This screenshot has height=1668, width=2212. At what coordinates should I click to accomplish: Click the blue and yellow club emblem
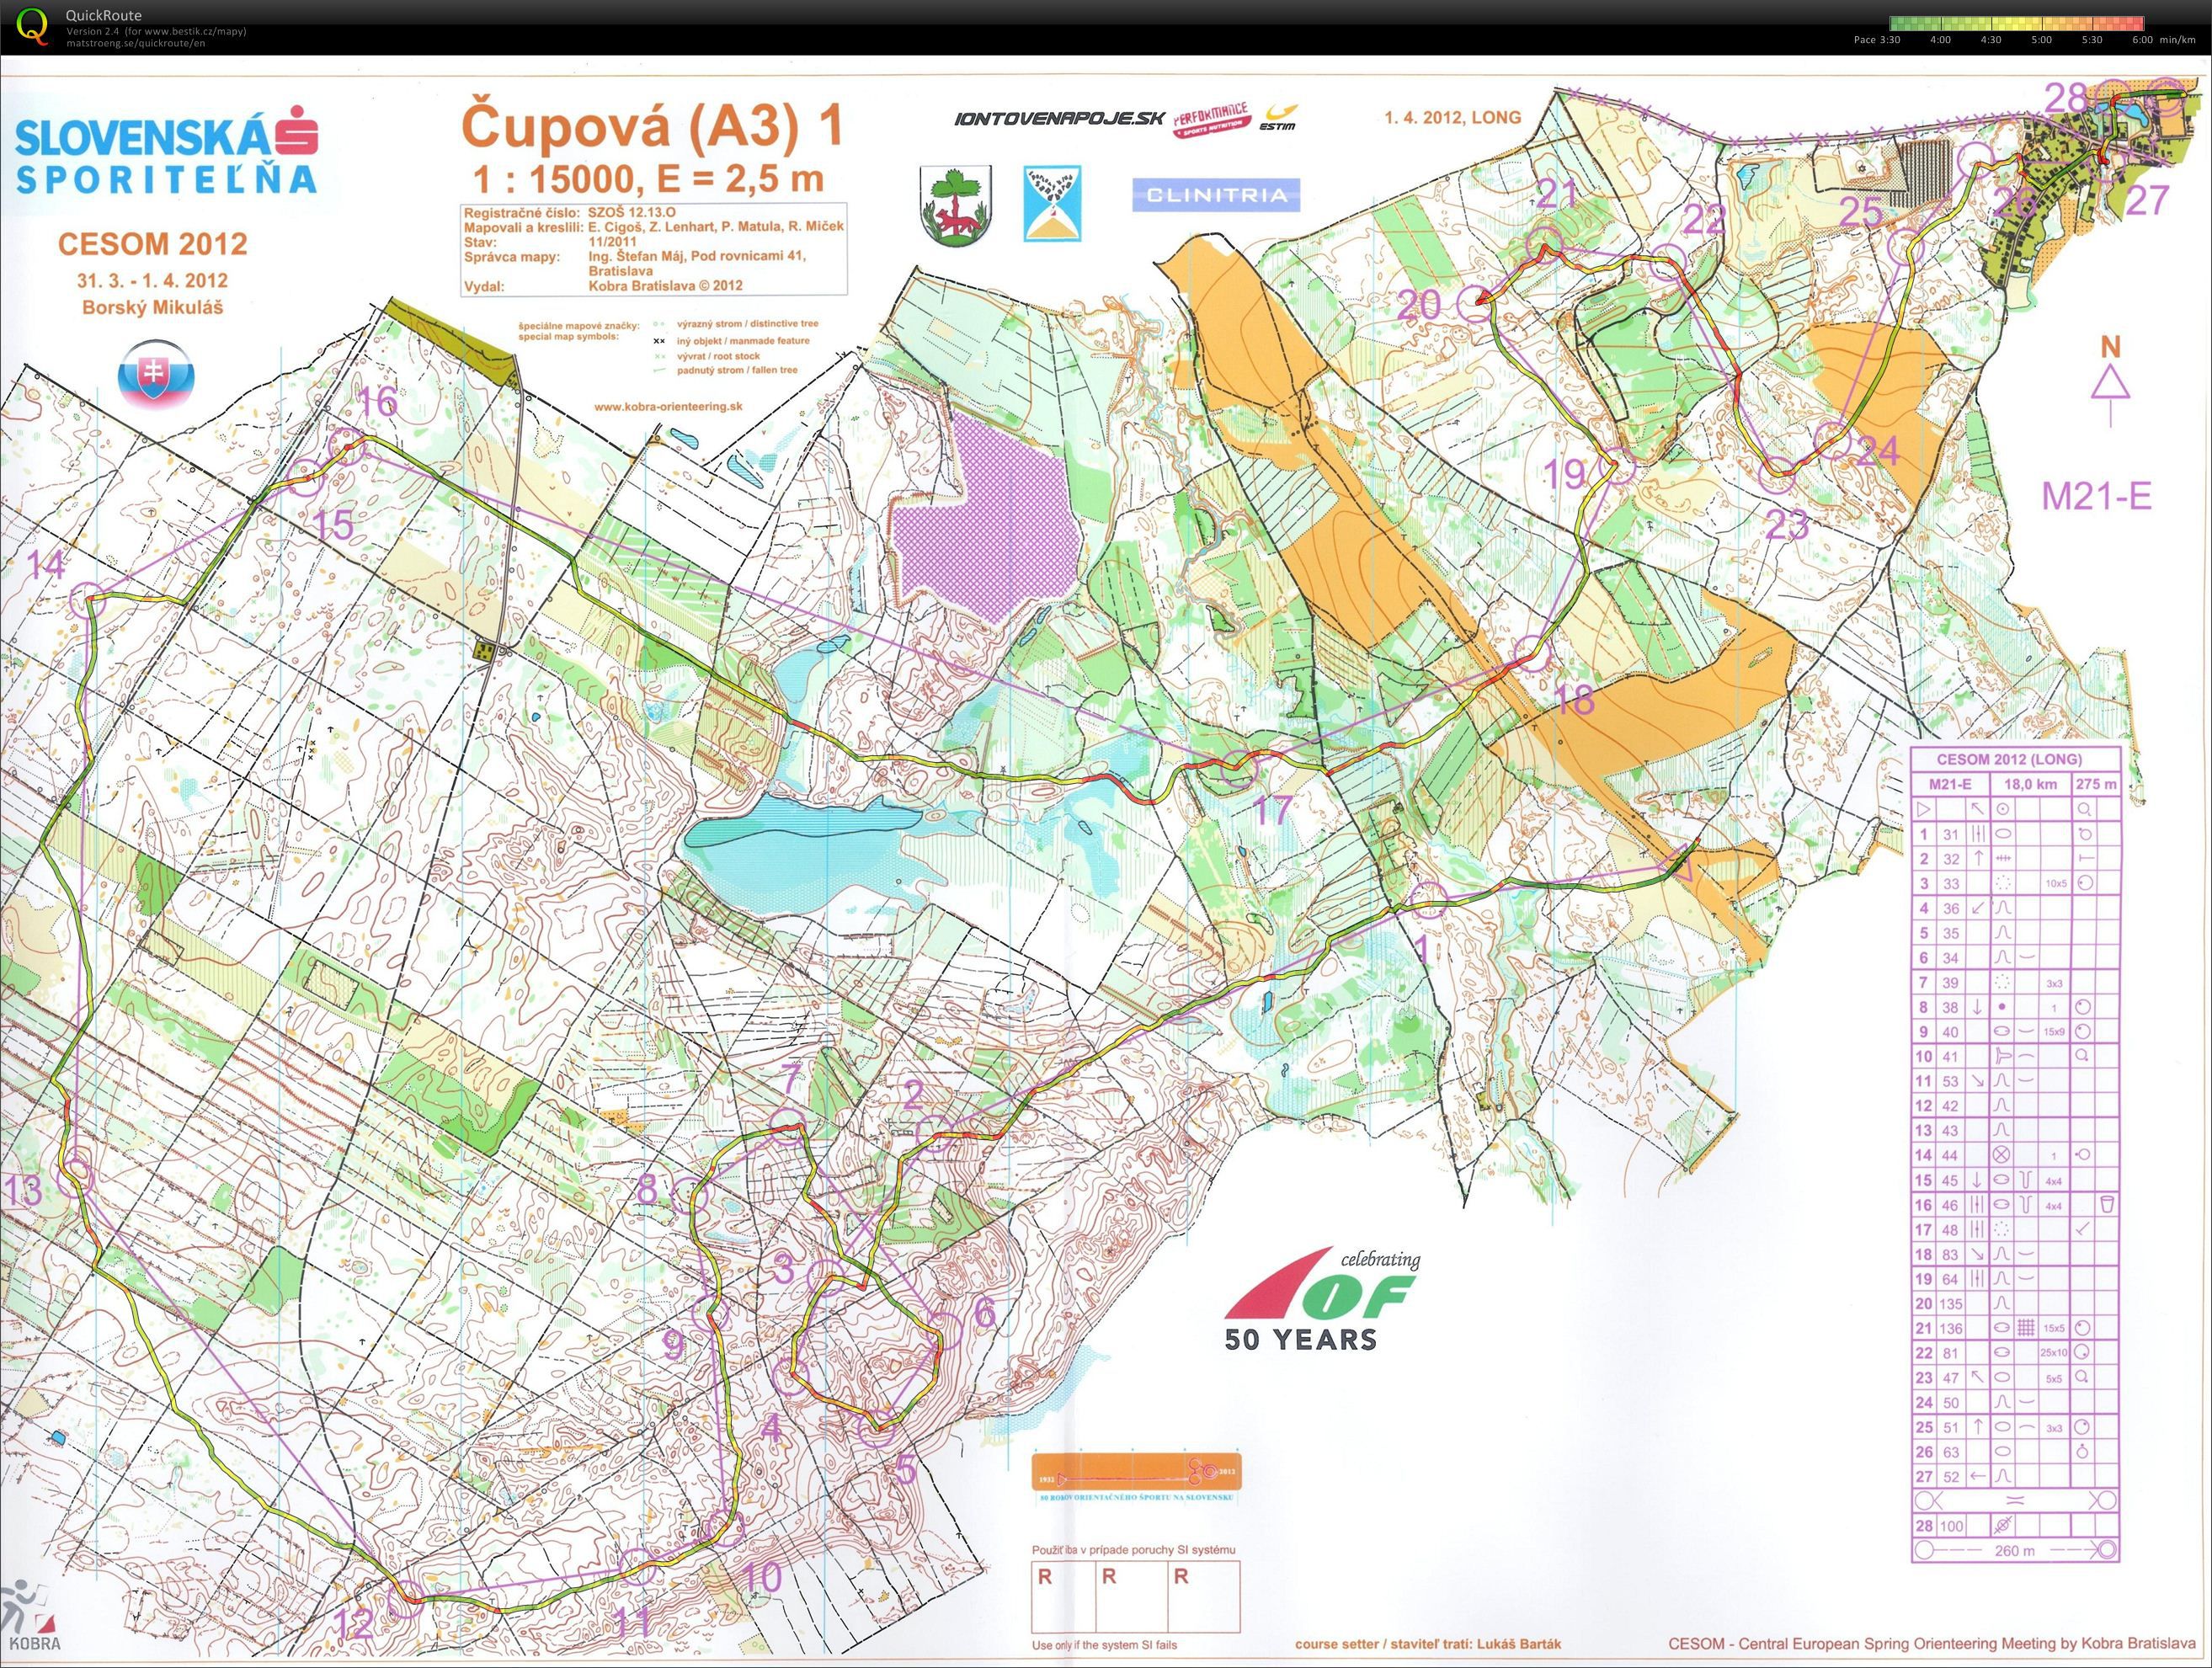click(x=1052, y=204)
